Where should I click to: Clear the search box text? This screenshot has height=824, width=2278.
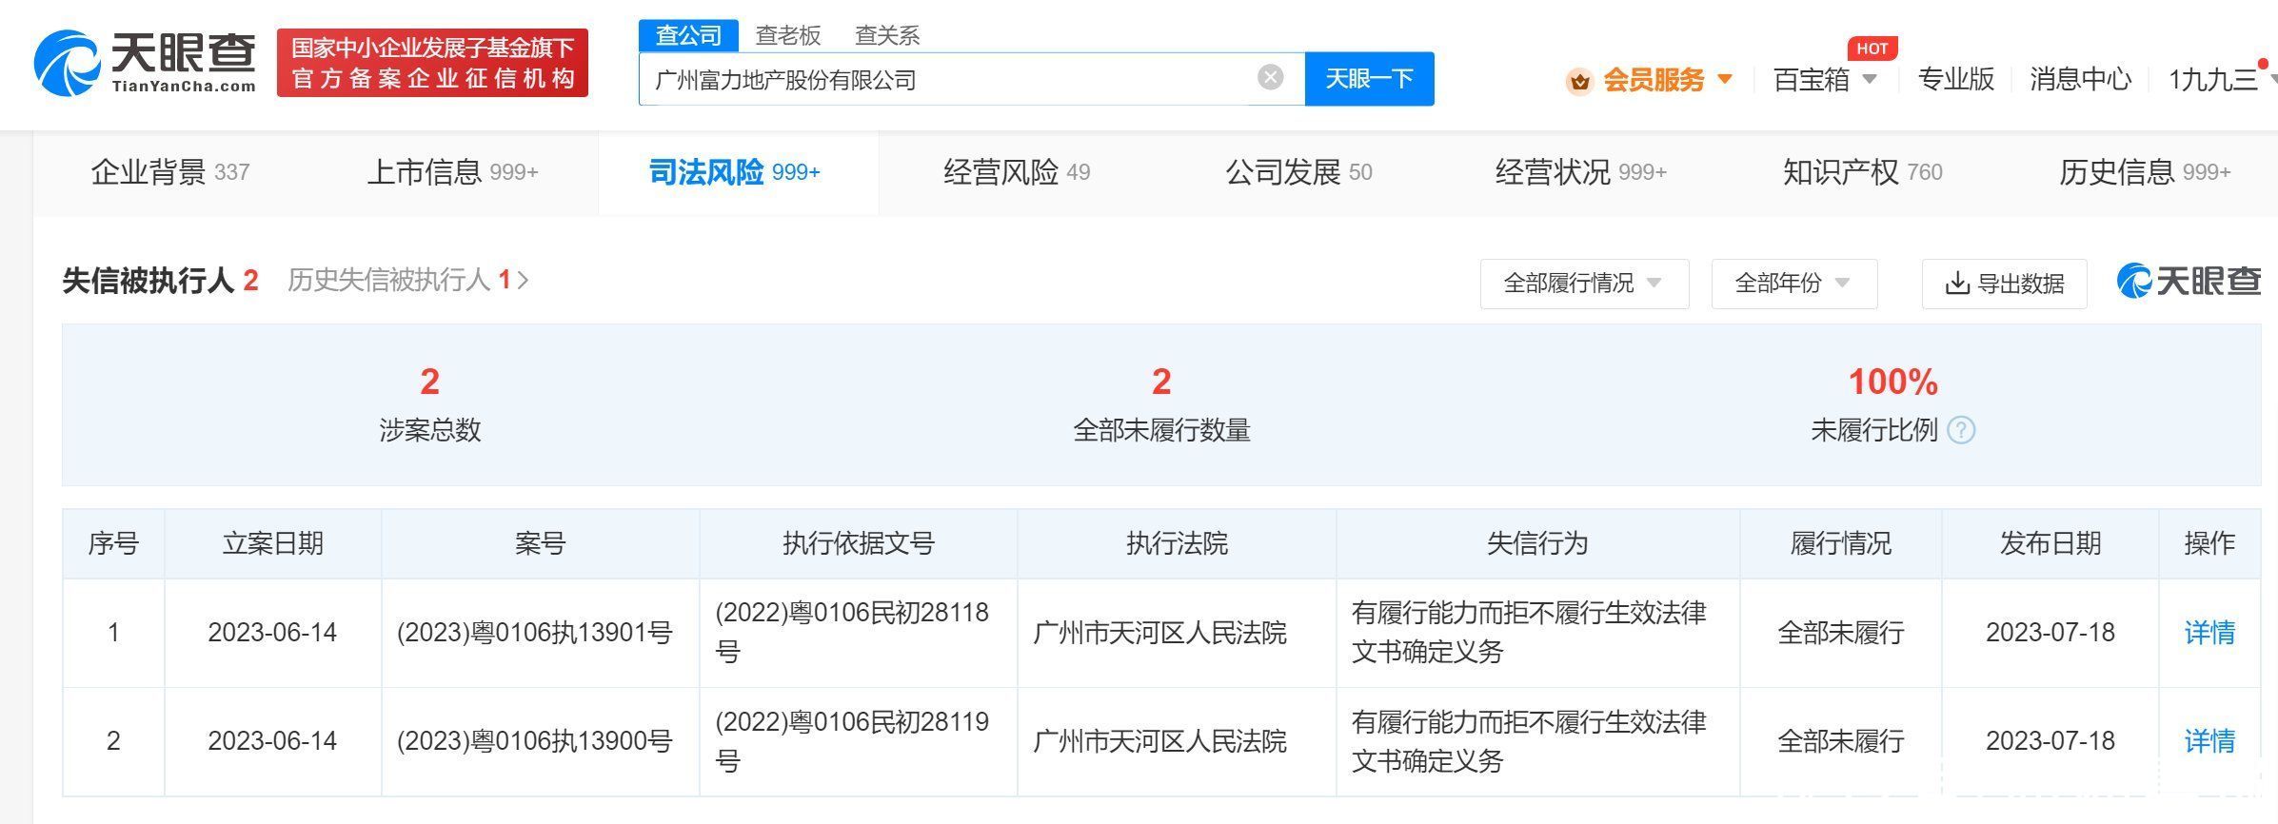click(x=1270, y=78)
